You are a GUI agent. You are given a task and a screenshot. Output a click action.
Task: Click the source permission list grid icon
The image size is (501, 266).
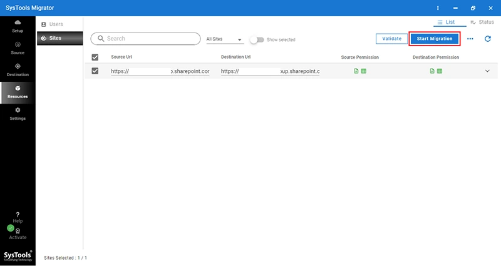(x=364, y=71)
